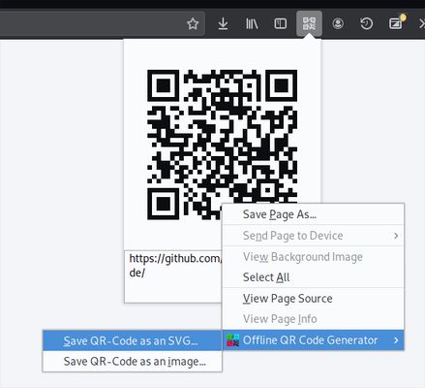The image size is (425, 388).
Task: Click the chevron beside Send Page to Device
Action: [396, 236]
